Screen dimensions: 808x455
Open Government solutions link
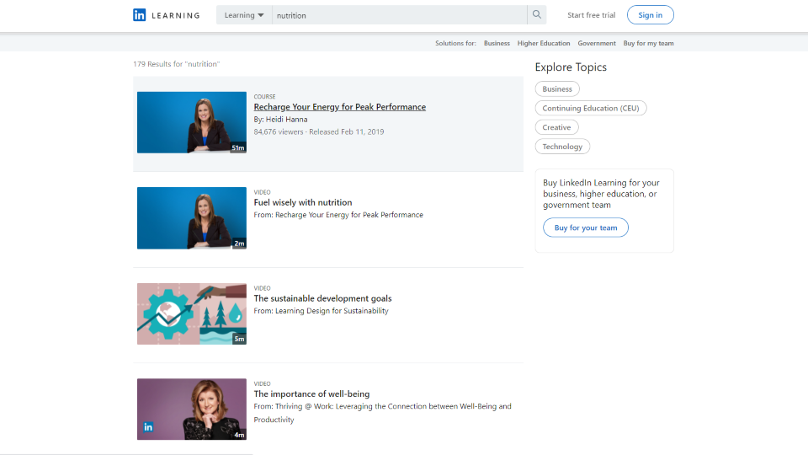(597, 43)
